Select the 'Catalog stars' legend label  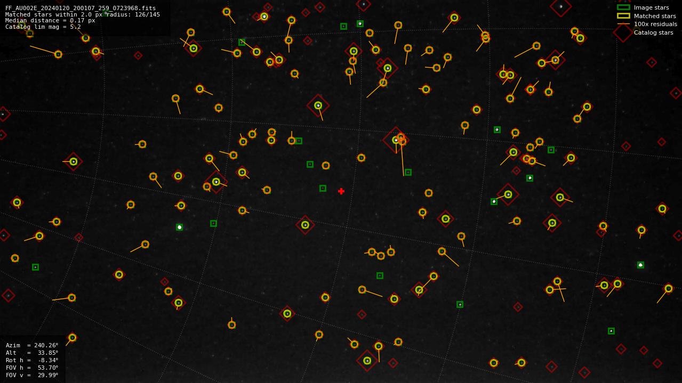[653, 32]
